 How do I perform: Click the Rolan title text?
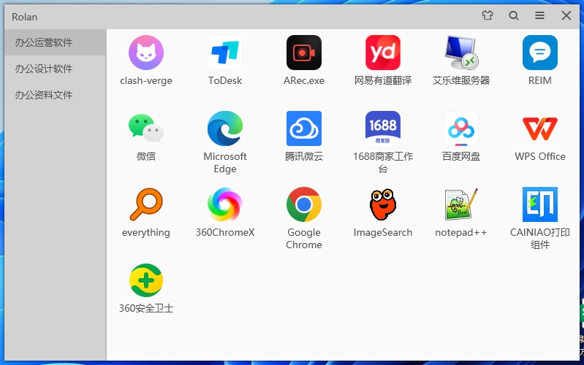pos(25,17)
